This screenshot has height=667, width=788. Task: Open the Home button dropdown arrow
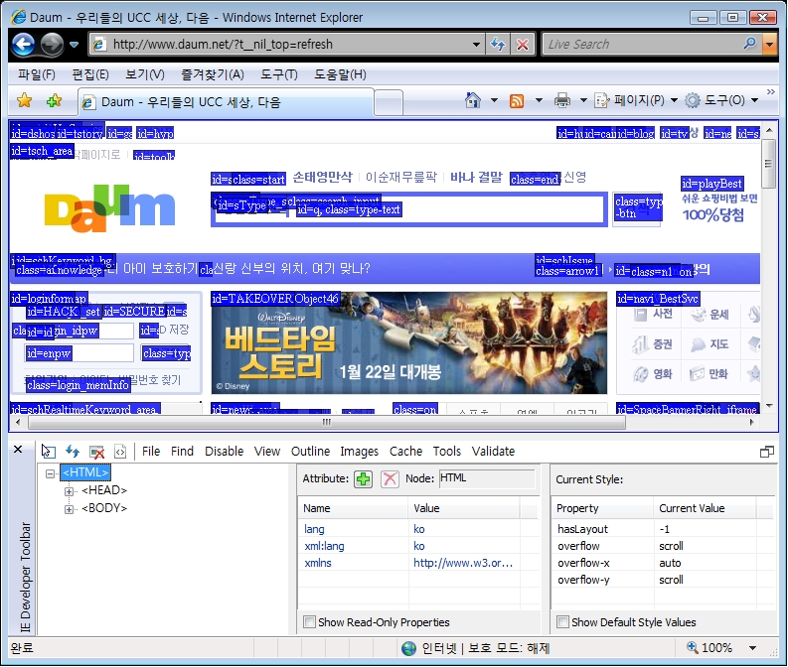[494, 100]
